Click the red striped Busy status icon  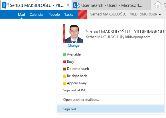(65, 62)
